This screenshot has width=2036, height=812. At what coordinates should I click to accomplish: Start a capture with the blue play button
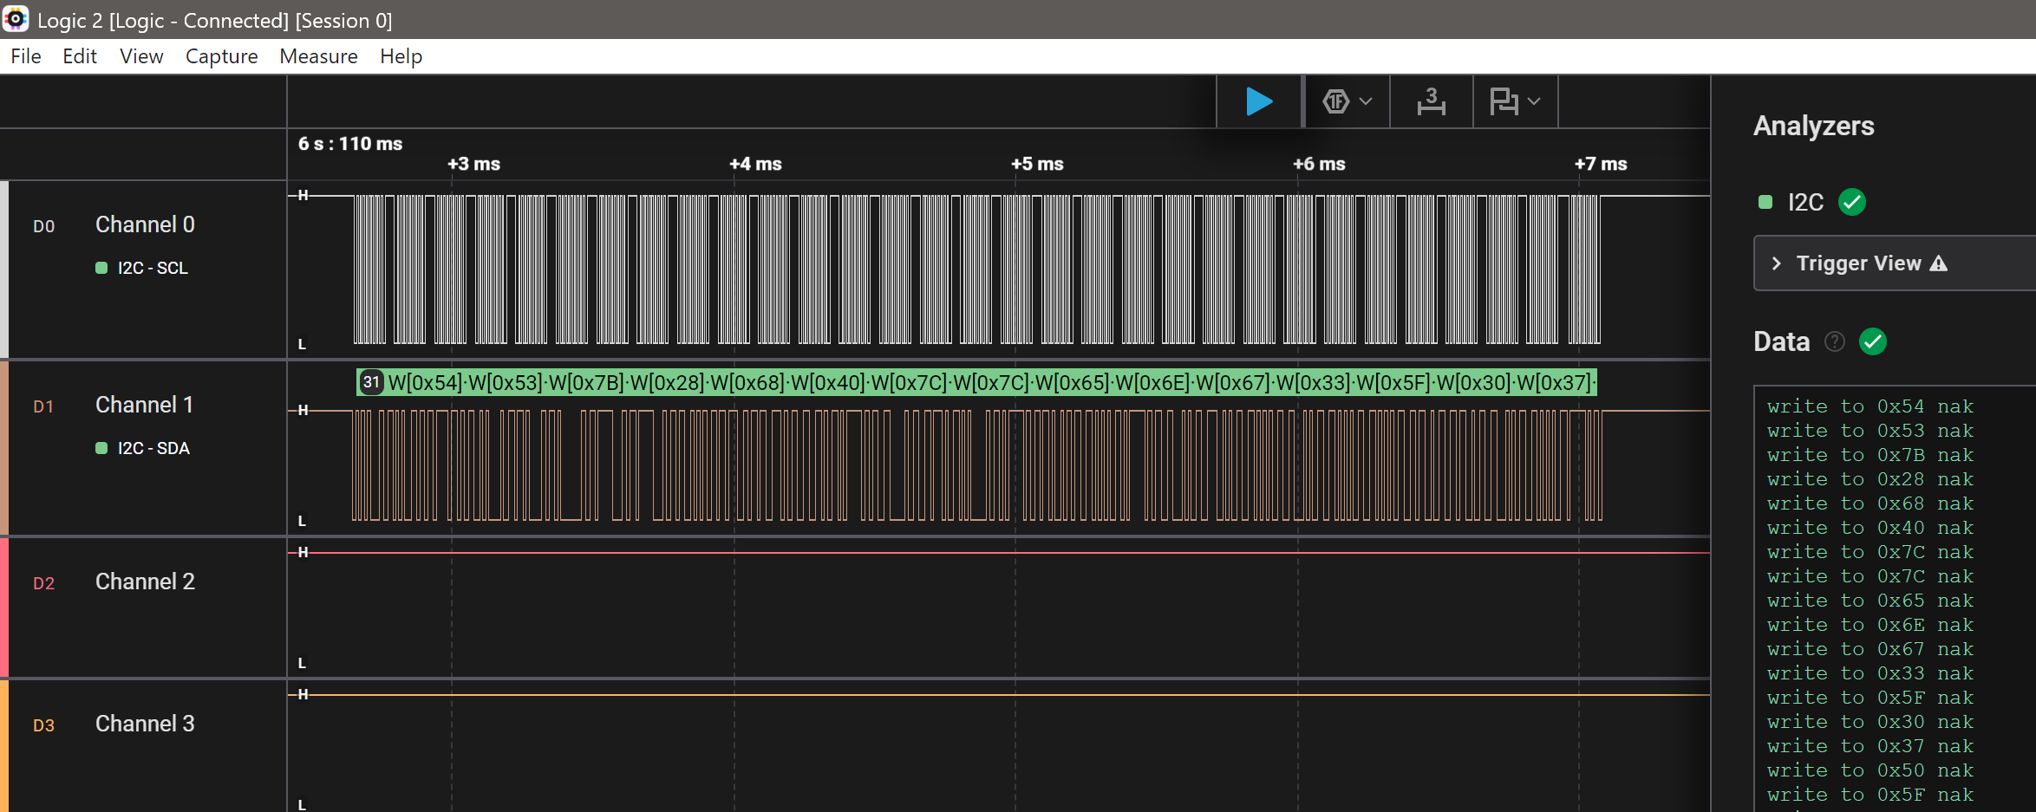(1258, 101)
